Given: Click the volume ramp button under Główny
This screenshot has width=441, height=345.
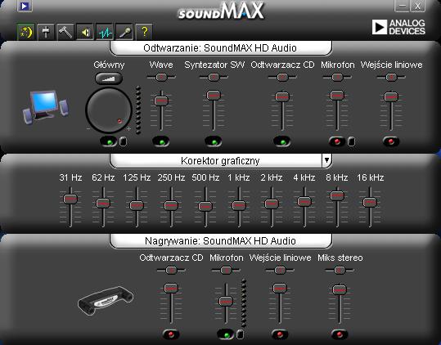Looking at the screenshot, I should tap(109, 78).
